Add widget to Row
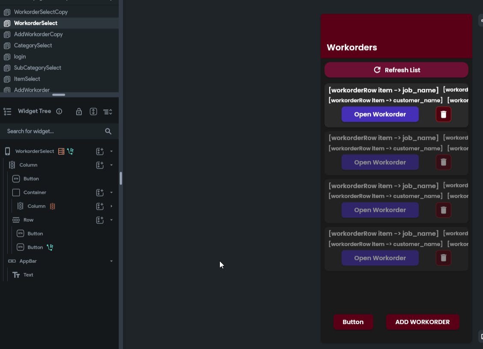This screenshot has width=483, height=349. point(100,220)
